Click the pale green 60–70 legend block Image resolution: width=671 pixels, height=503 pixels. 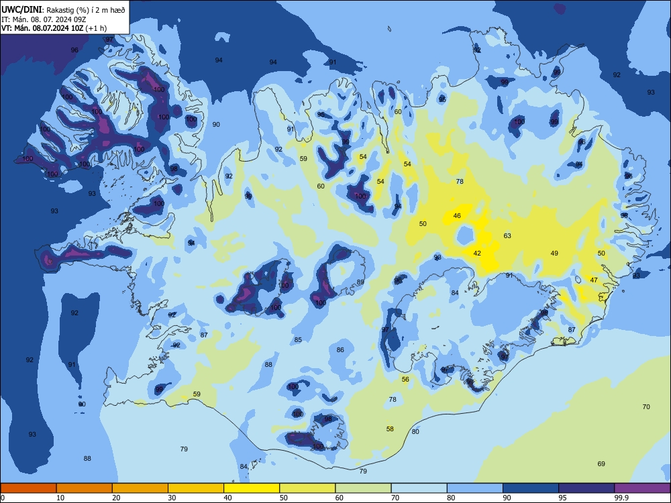pyautogui.click(x=363, y=488)
